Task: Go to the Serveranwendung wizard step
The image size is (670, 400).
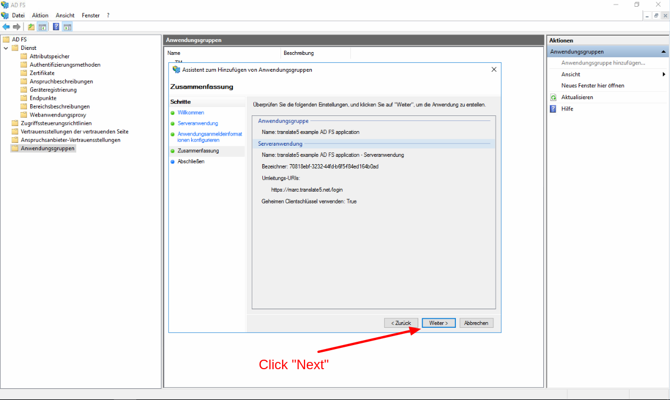Action: coord(198,123)
